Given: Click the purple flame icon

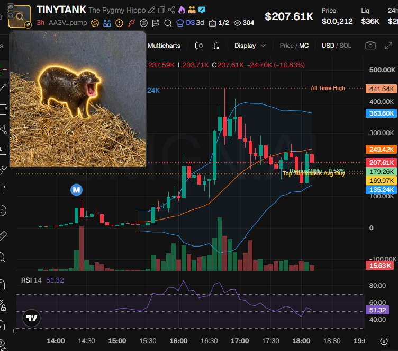Looking at the screenshot, I should tap(182, 10).
